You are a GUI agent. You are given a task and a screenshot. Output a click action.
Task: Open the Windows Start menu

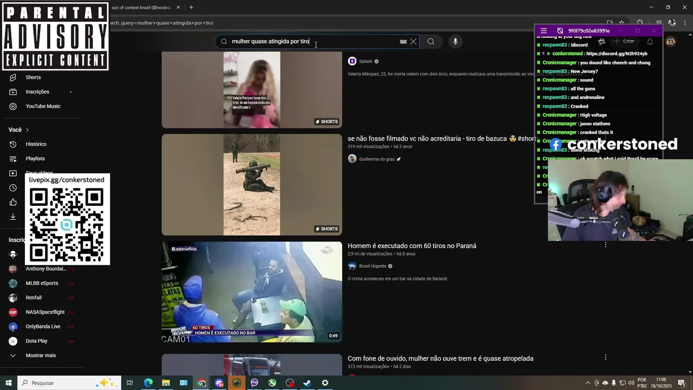9,383
